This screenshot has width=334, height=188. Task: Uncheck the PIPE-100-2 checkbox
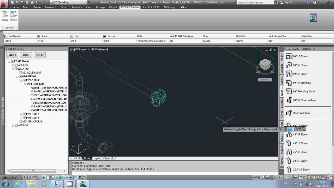pos(24,114)
